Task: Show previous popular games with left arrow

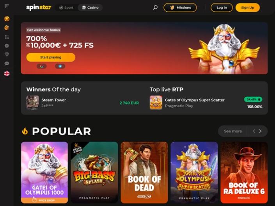Action: (x=254, y=131)
